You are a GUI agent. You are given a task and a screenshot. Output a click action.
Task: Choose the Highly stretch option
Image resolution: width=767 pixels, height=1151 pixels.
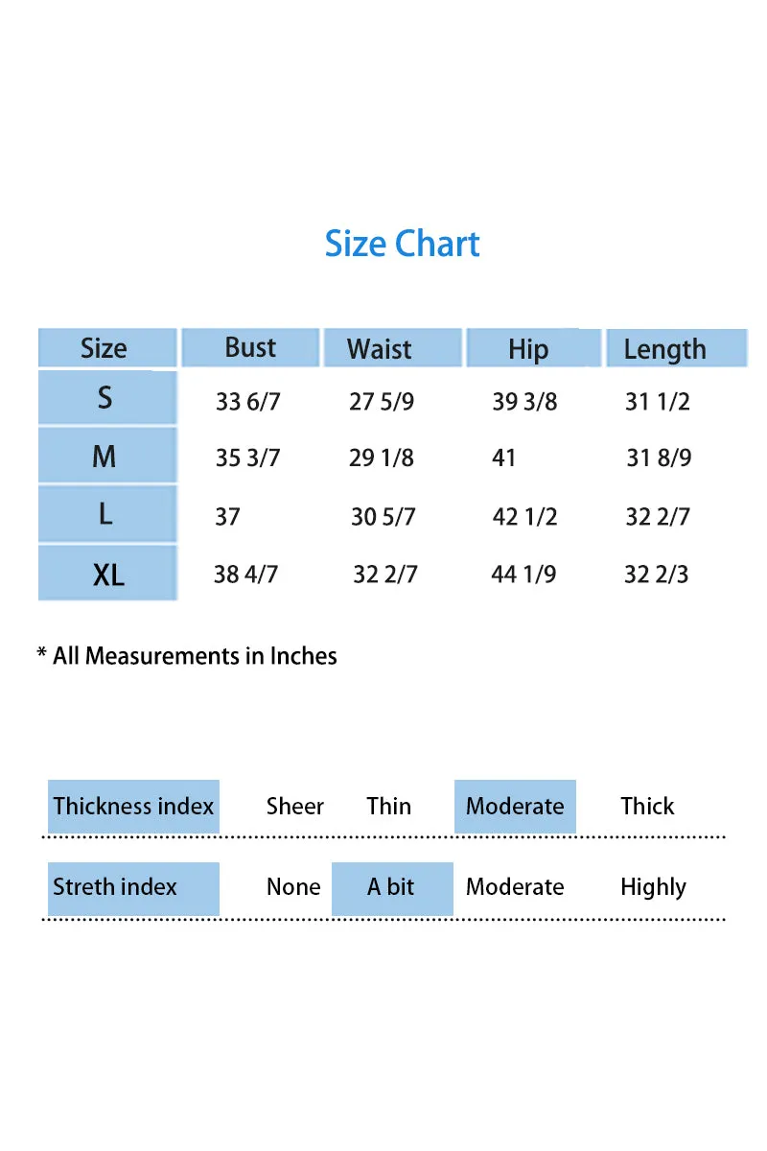point(653,888)
